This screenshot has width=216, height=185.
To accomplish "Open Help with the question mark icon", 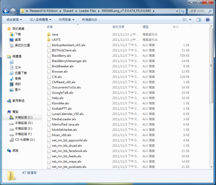I will (x=208, y=20).
